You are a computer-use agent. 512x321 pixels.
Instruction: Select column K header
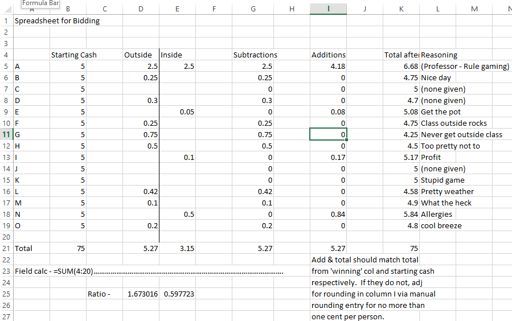(401, 9)
